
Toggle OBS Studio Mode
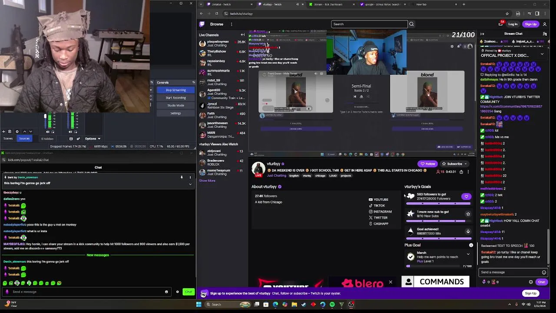point(175,105)
